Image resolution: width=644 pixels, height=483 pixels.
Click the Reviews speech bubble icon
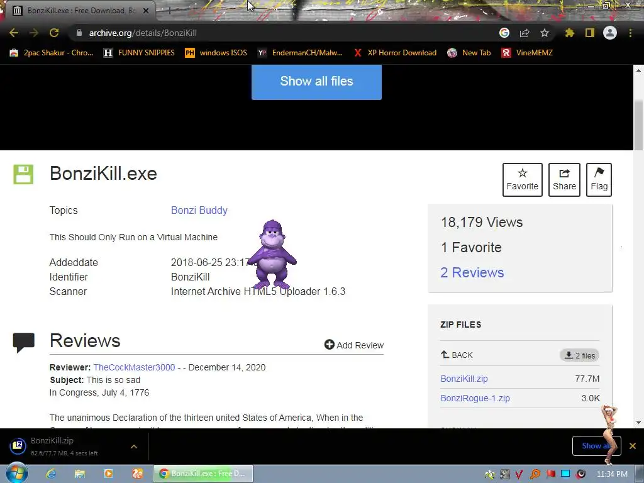pos(23,342)
